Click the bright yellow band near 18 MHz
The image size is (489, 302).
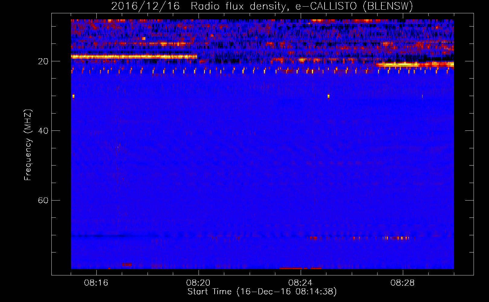tap(134, 56)
